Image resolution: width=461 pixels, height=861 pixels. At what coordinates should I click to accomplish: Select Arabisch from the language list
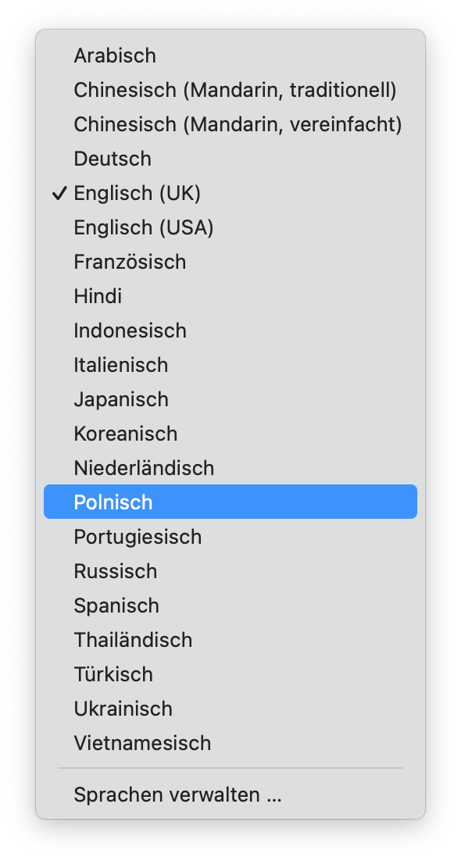point(230,55)
